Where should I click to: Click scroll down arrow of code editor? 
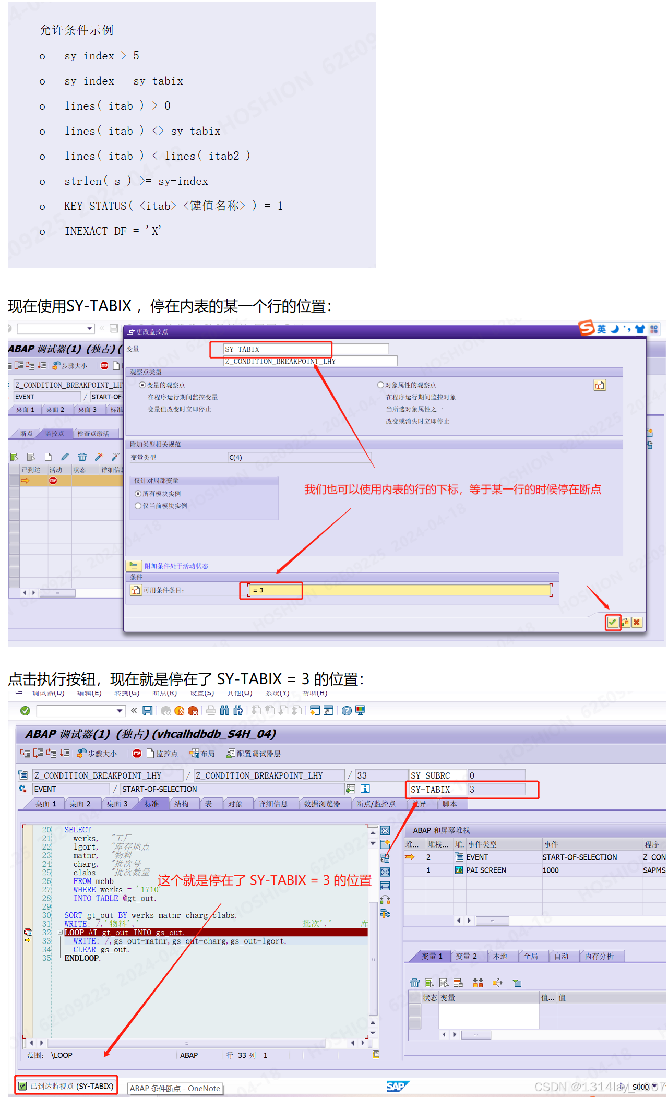(x=373, y=1032)
